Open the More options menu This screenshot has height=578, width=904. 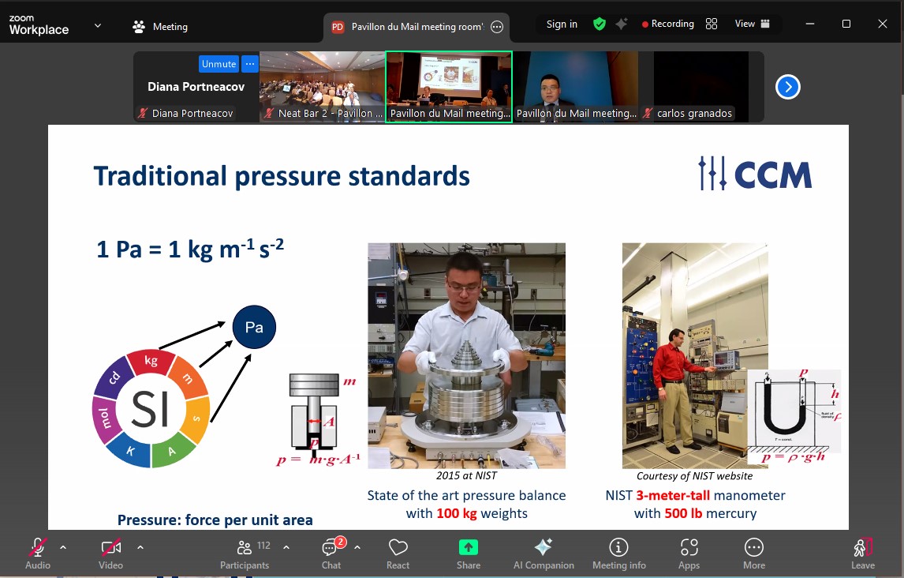[x=753, y=553]
